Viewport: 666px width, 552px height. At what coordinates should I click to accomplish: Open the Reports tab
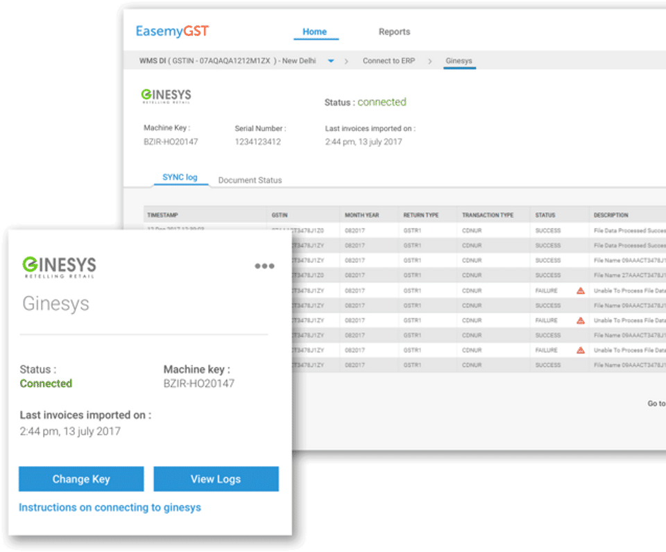click(395, 32)
